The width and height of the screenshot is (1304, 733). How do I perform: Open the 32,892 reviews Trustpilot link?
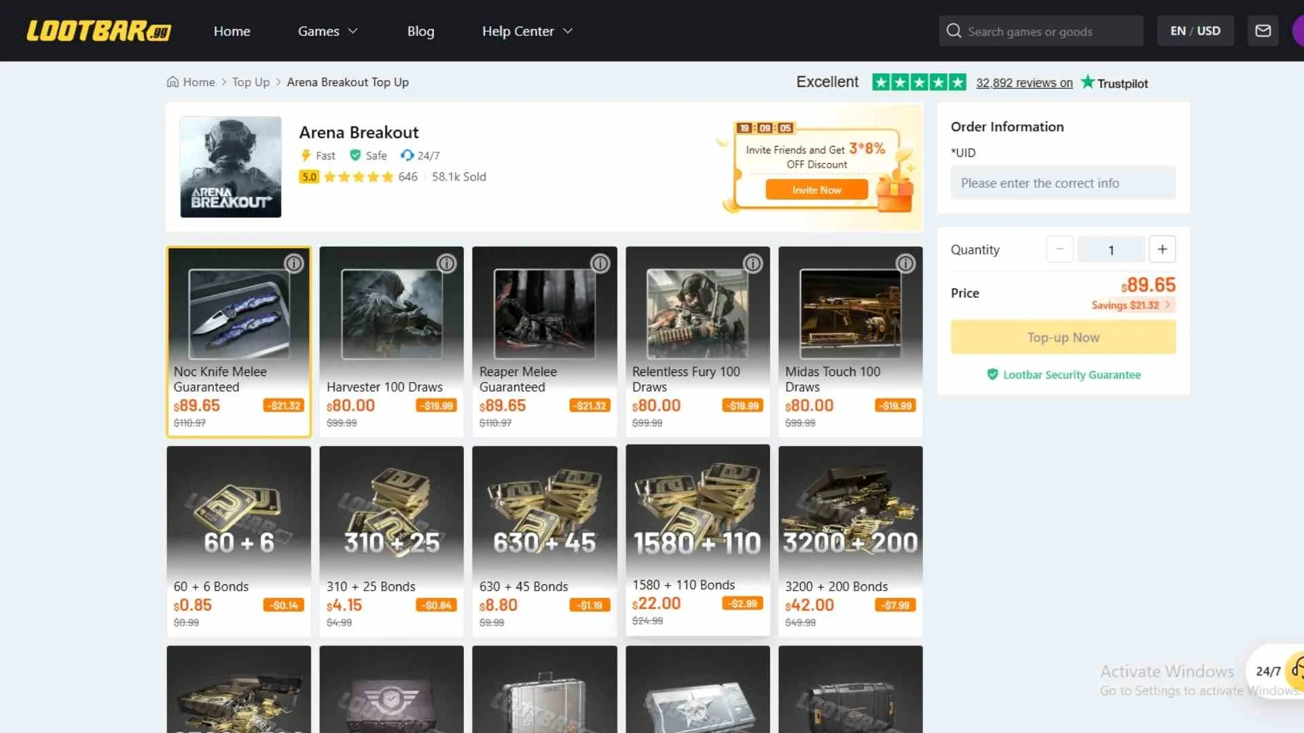pyautogui.click(x=1024, y=83)
